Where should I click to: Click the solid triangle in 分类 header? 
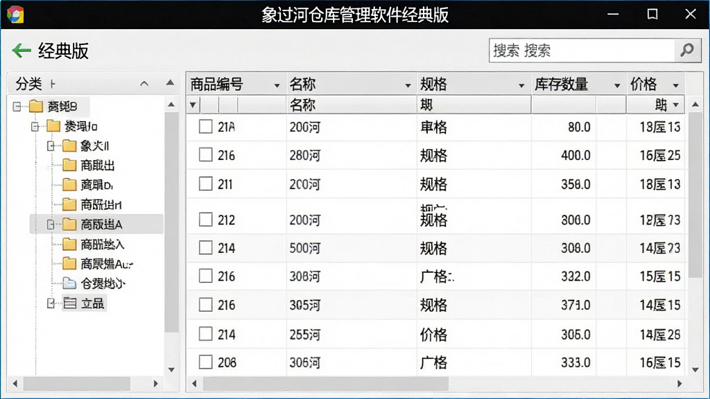pos(171,83)
